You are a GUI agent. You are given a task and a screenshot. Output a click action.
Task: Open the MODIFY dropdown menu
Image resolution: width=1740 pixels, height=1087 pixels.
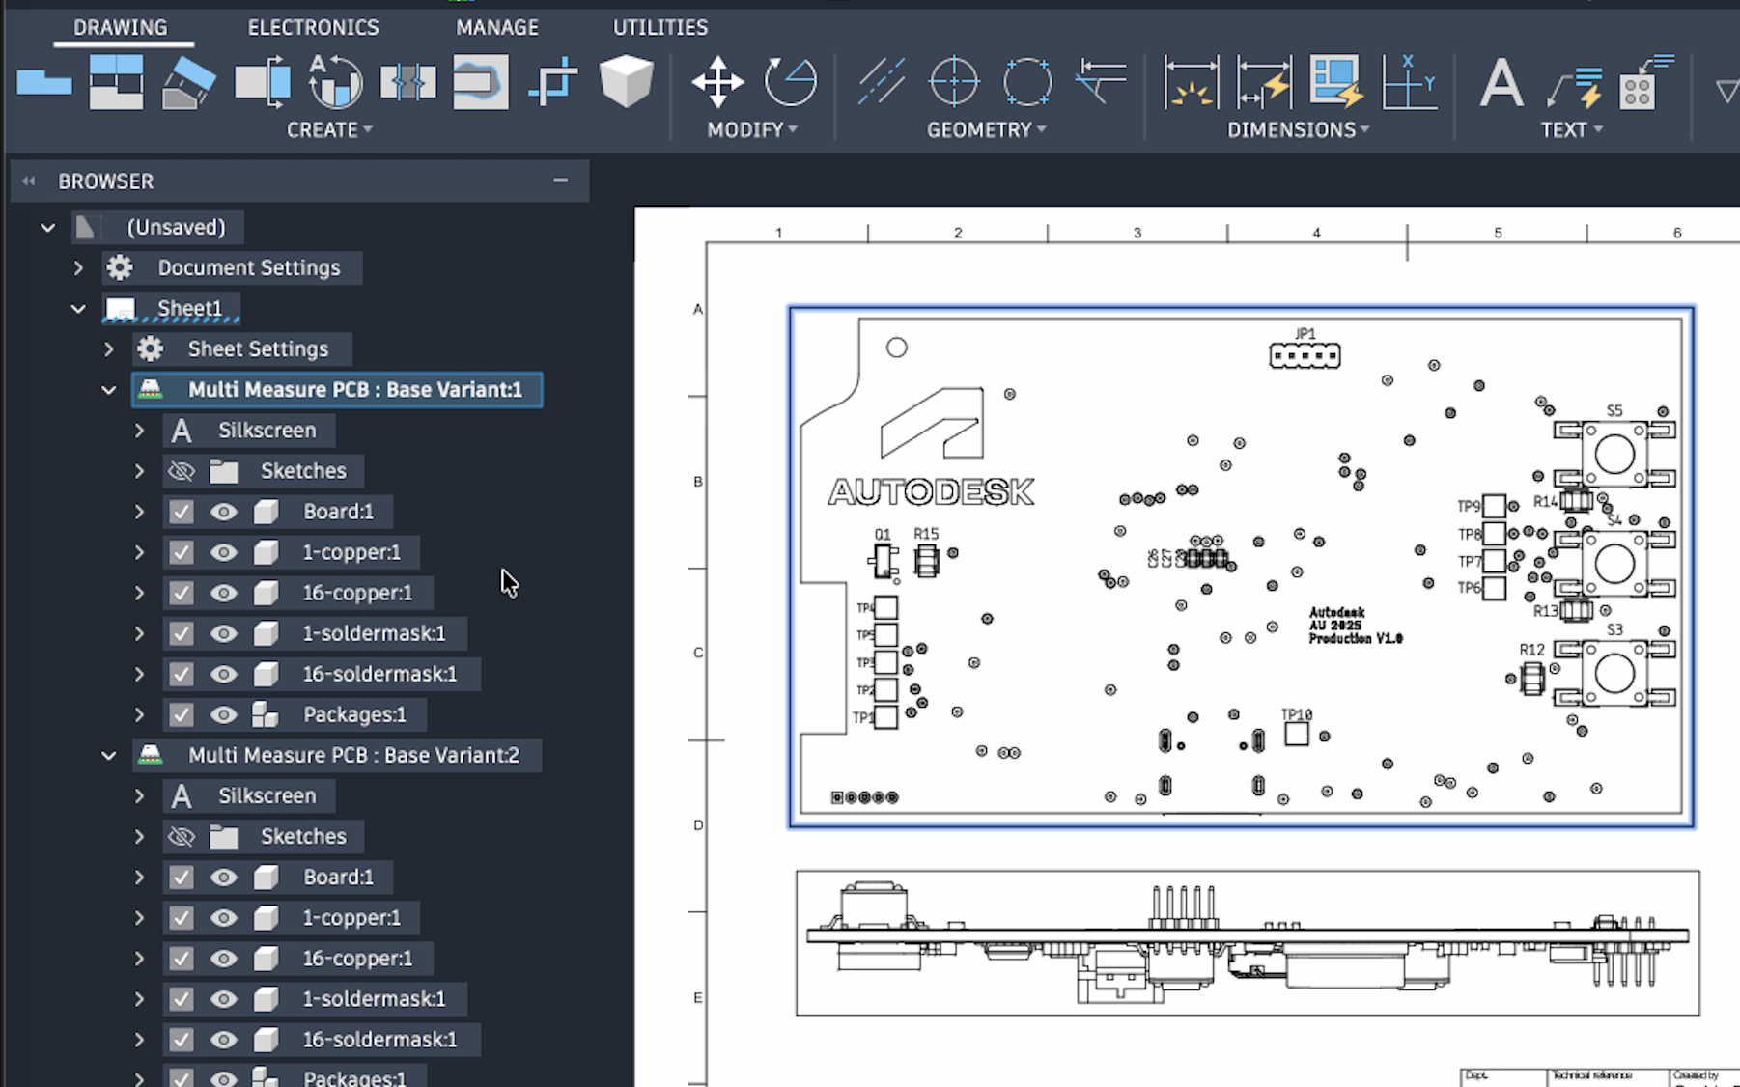click(752, 129)
